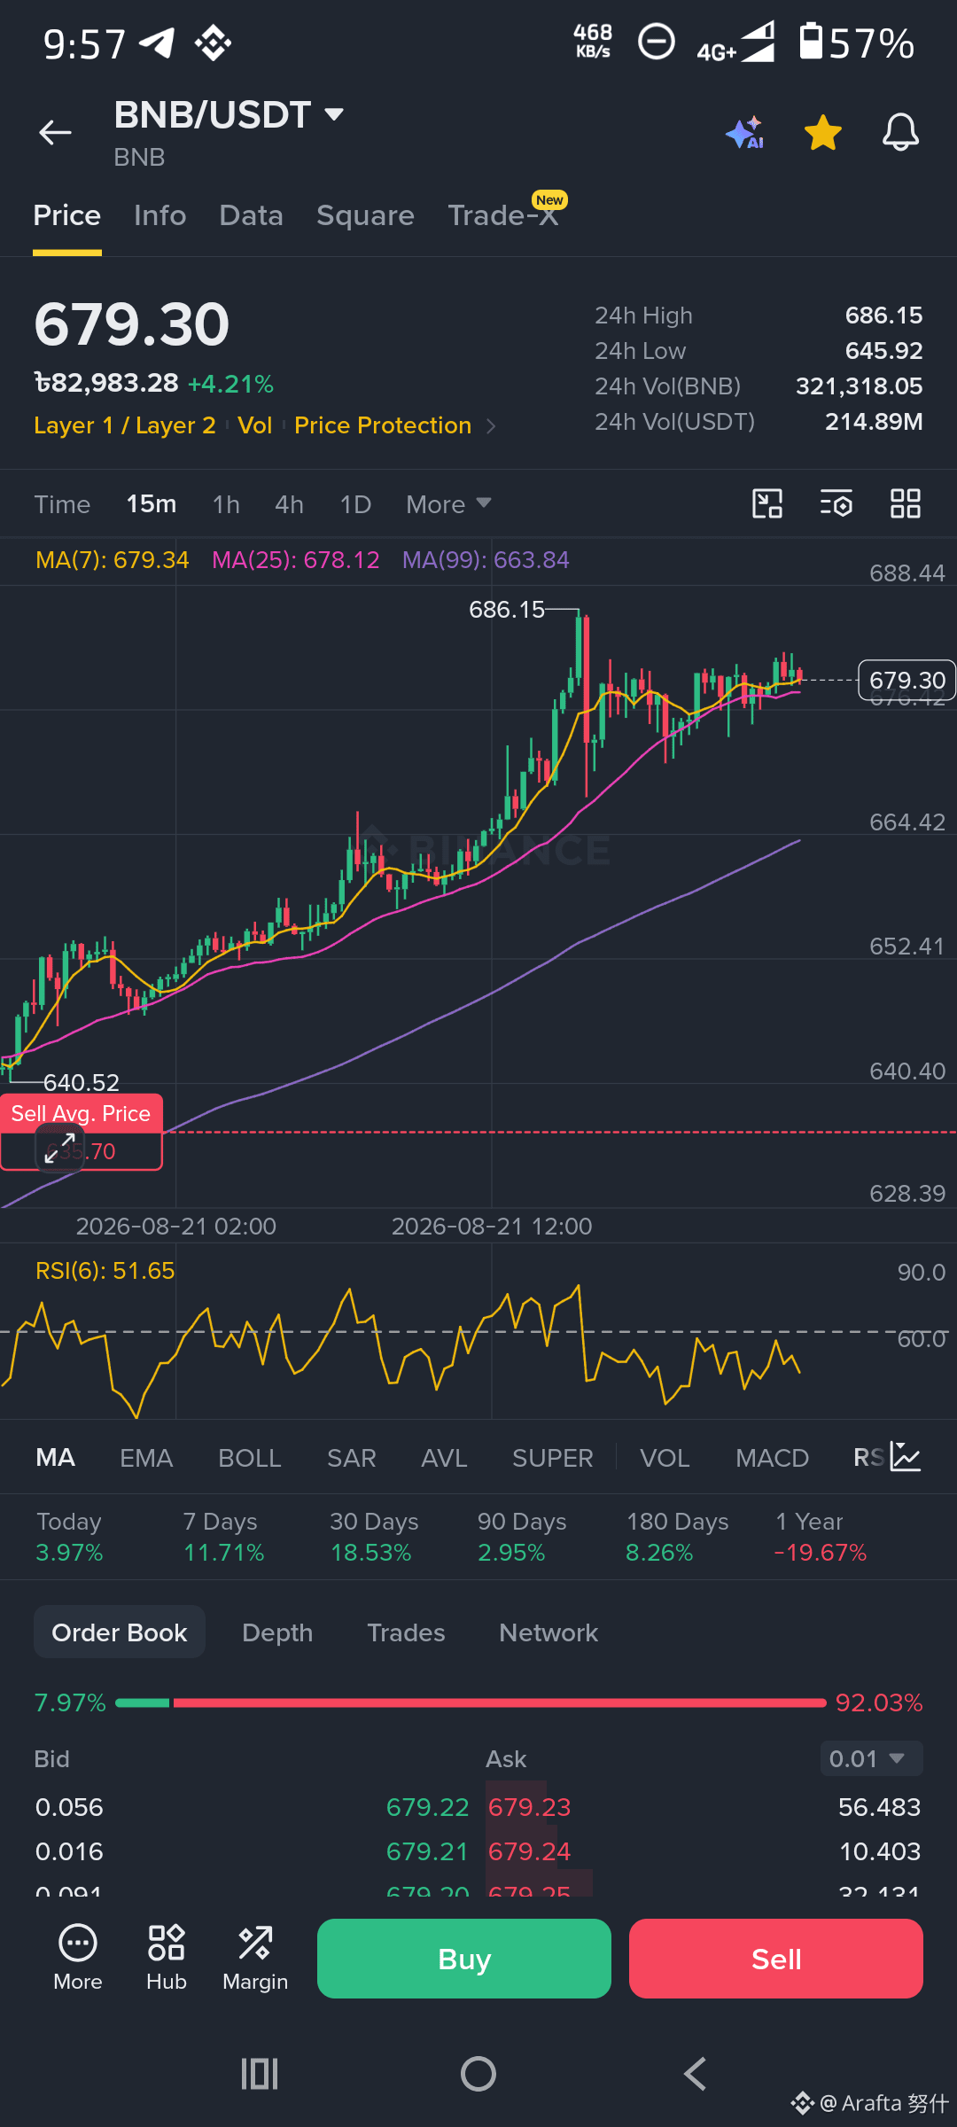Tap the bid/ask ratio bar
Image resolution: width=957 pixels, height=2127 pixels.
pyautogui.click(x=471, y=1702)
